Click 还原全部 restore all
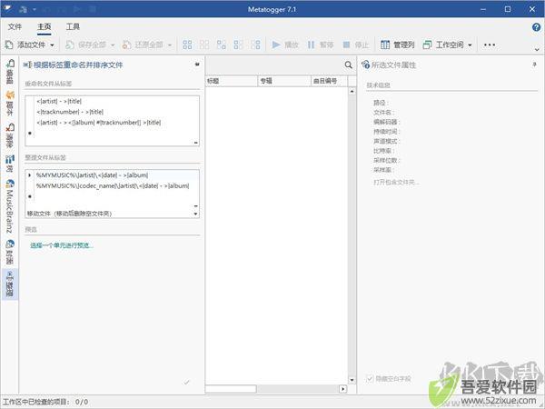 143,45
